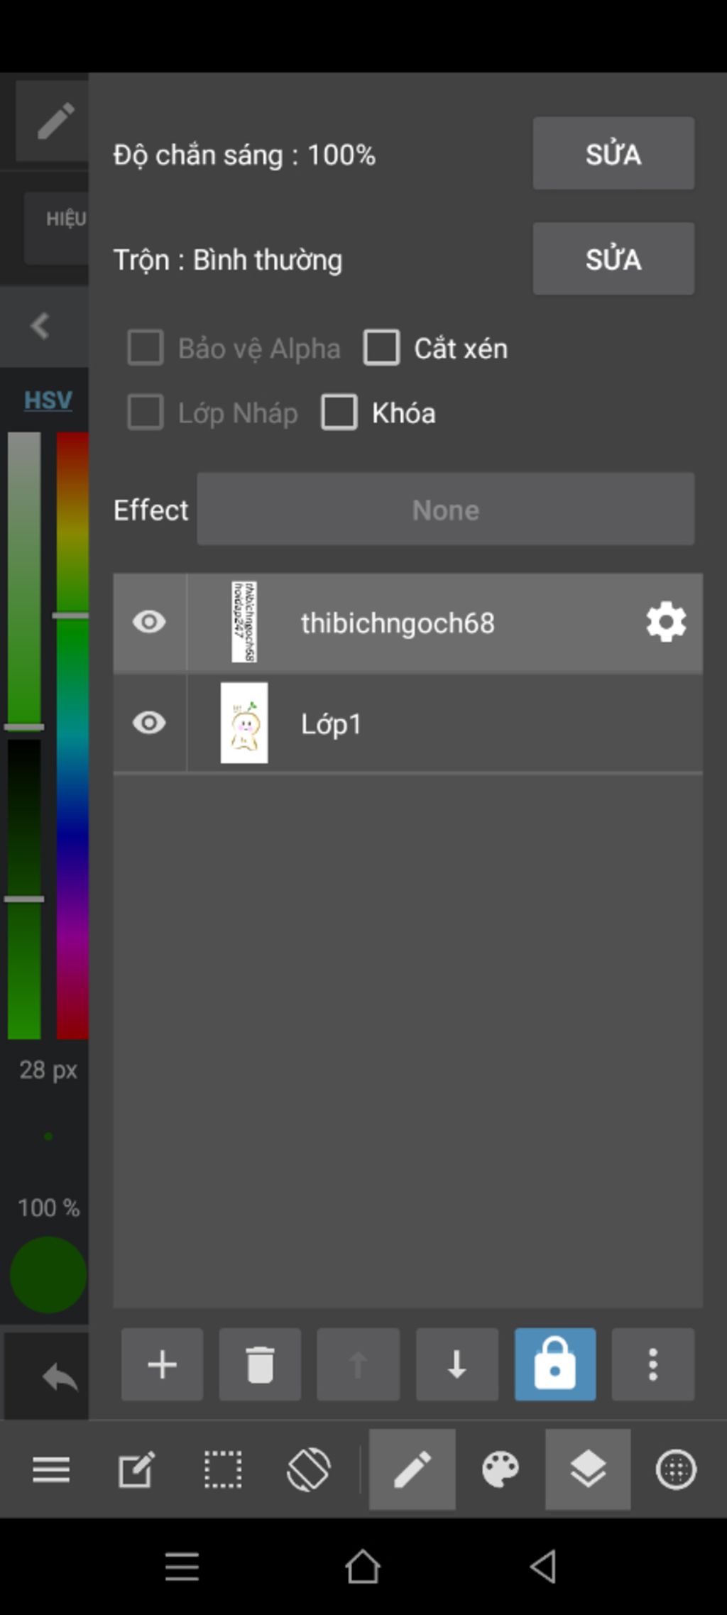Click SỬA next to Độ chắn sáng
The image size is (727, 1615).
click(x=613, y=153)
